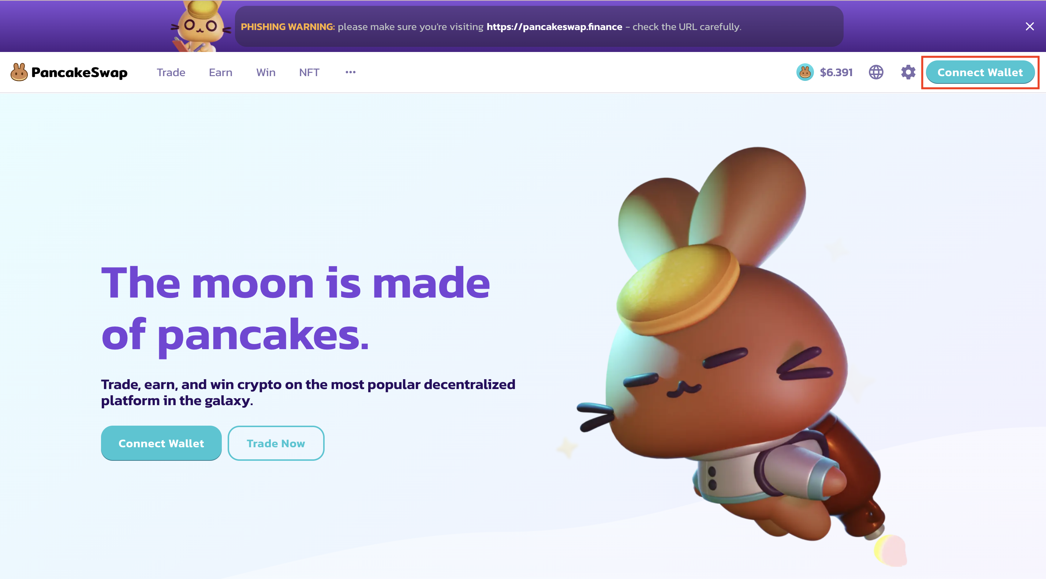1046x579 pixels.
Task: Click the PancakeSwap wordmark text
Action: point(79,72)
